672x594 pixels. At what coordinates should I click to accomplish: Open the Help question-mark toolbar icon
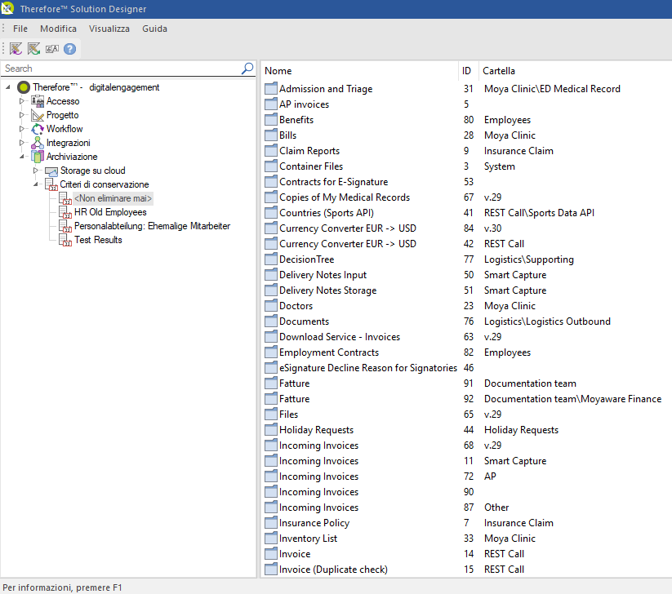[x=69, y=49]
